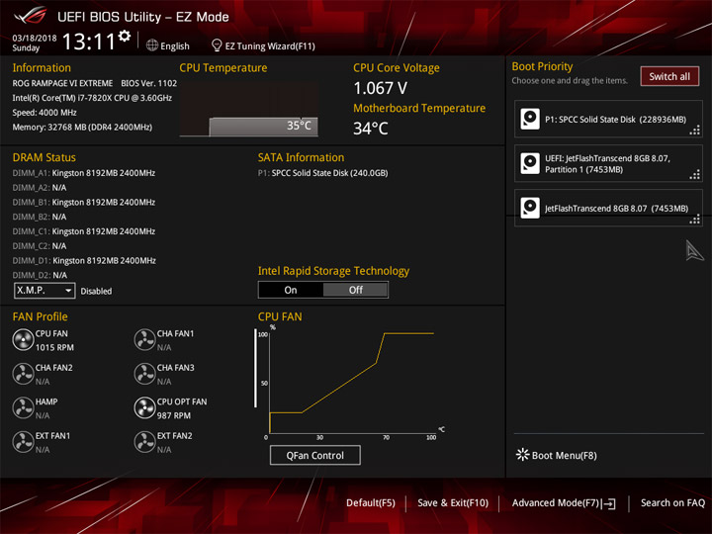Click the UEFI JetFlashTranscend Partition 1 drive icon

tap(530, 163)
